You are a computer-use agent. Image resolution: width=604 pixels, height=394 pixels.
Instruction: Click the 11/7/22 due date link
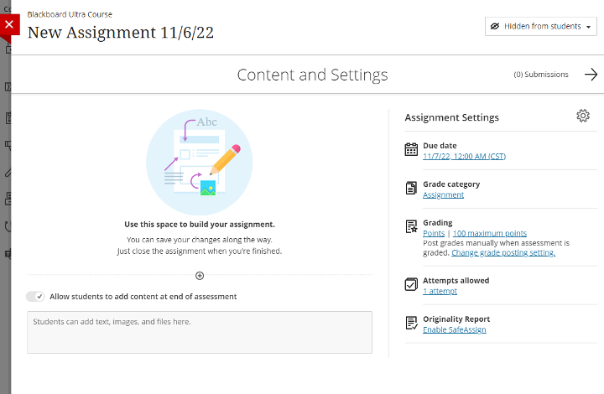pos(464,156)
